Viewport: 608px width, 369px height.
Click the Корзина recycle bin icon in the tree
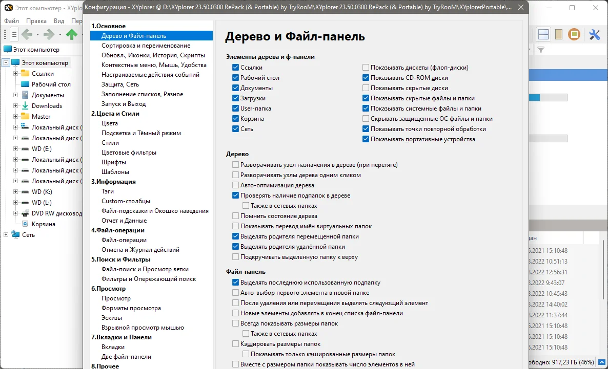[x=25, y=224]
